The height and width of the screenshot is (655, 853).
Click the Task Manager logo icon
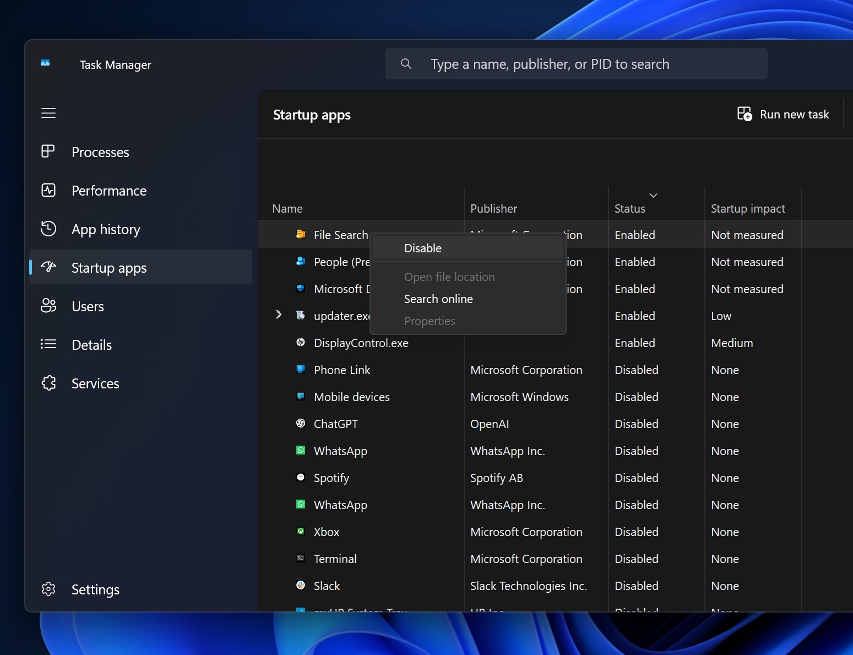pyautogui.click(x=45, y=63)
